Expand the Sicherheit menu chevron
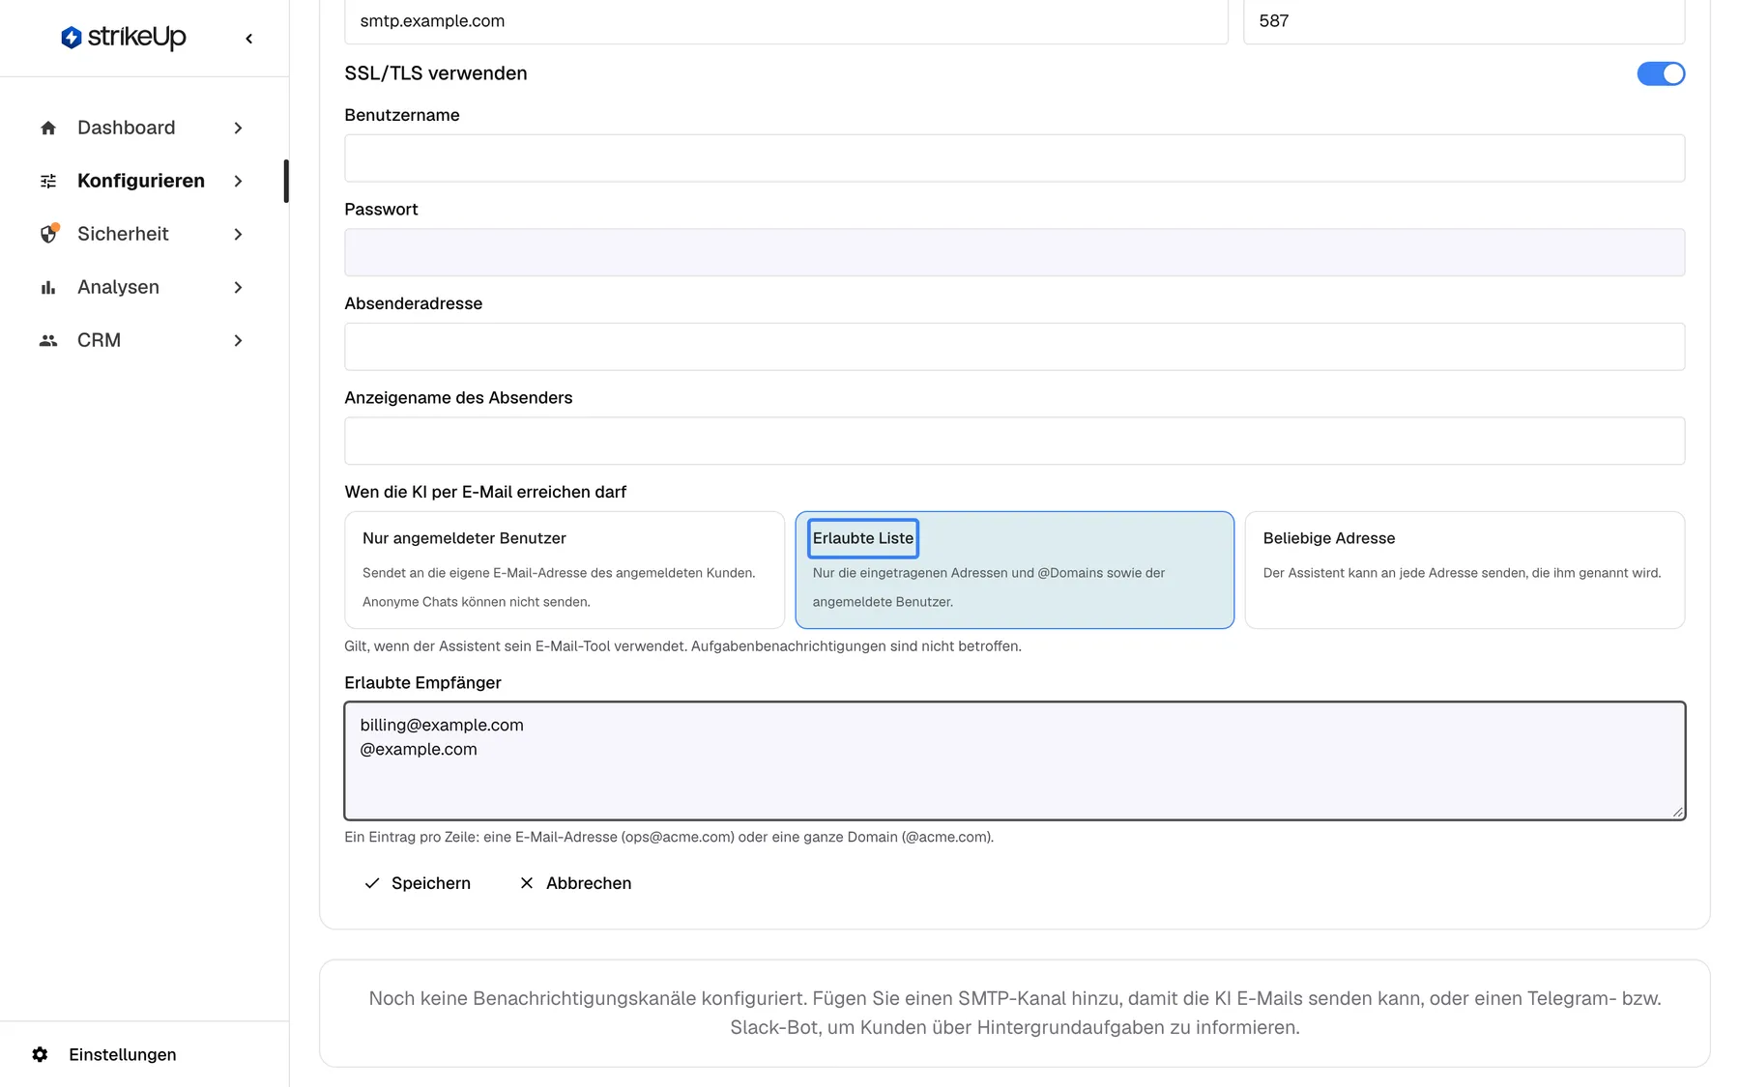Screen dimensions: 1740x1087 [238, 234]
